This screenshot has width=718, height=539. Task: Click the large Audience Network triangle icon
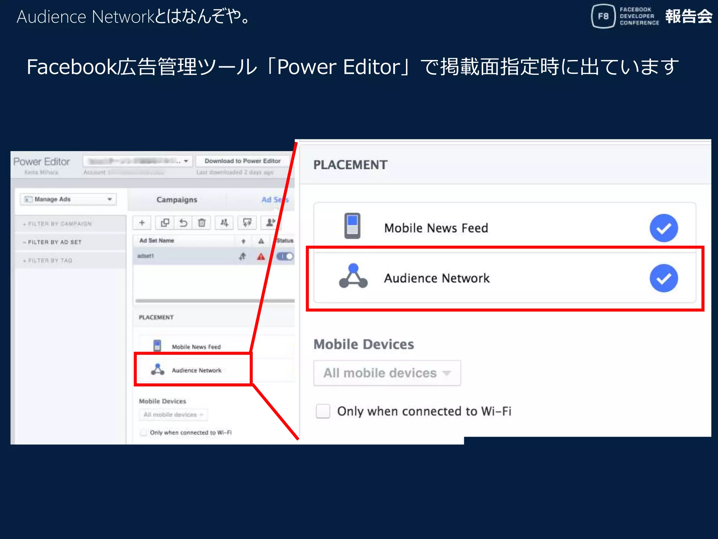pyautogui.click(x=353, y=276)
